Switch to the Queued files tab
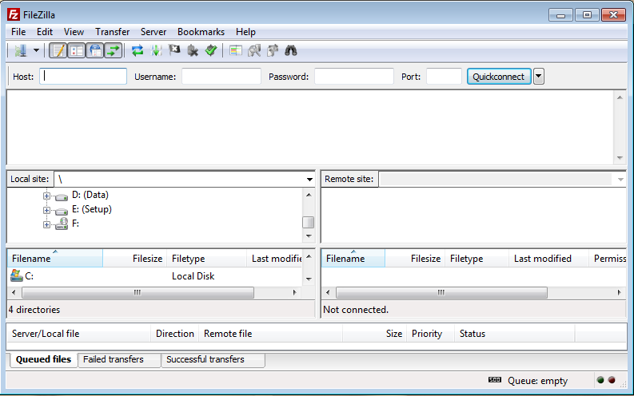The width and height of the screenshot is (634, 396). coord(43,359)
